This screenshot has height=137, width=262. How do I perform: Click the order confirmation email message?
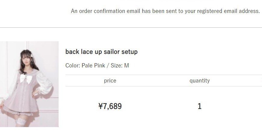[165, 11]
